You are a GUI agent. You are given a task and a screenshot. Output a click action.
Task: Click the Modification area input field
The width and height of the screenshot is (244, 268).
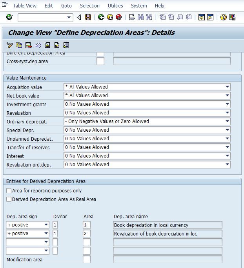[x=87, y=259]
